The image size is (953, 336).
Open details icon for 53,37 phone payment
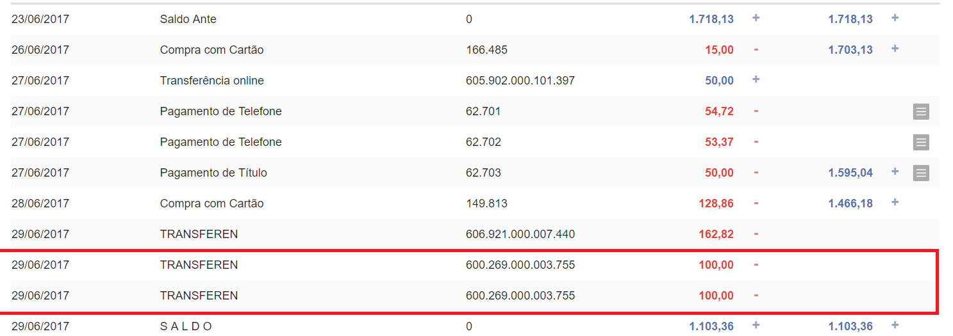point(921,143)
